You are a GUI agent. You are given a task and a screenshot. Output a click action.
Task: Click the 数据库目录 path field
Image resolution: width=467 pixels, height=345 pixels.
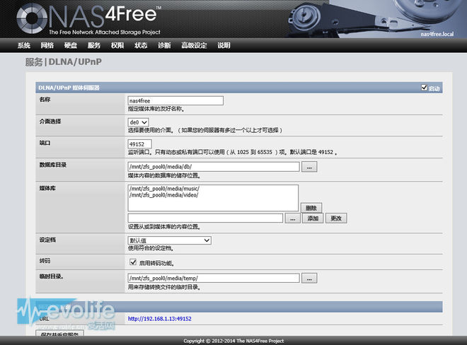(214, 167)
